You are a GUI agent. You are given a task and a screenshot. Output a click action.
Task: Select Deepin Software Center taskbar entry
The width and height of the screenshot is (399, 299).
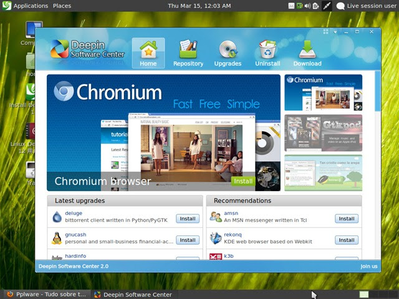pos(133,295)
